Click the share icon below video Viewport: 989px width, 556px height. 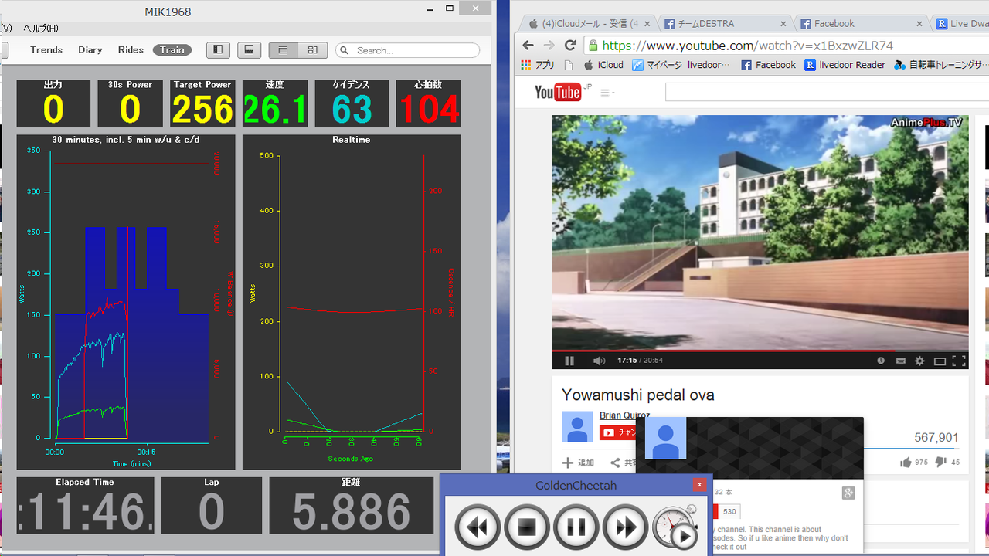click(616, 463)
